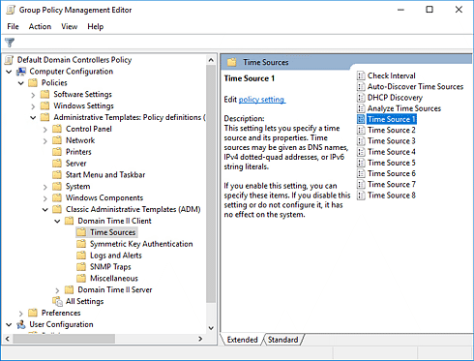Expand the Control Panel node
This screenshot has width=474, height=361.
click(45, 130)
